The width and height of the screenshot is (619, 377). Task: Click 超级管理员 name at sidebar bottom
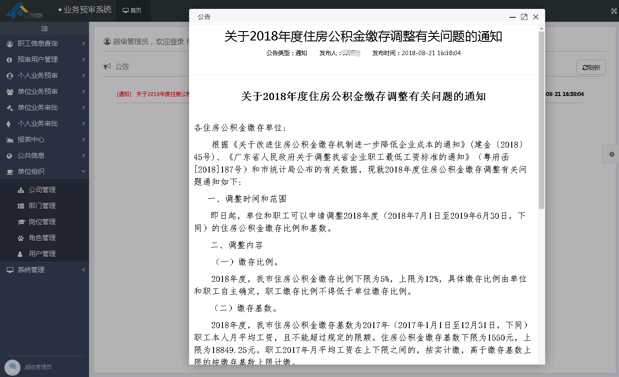click(x=38, y=367)
